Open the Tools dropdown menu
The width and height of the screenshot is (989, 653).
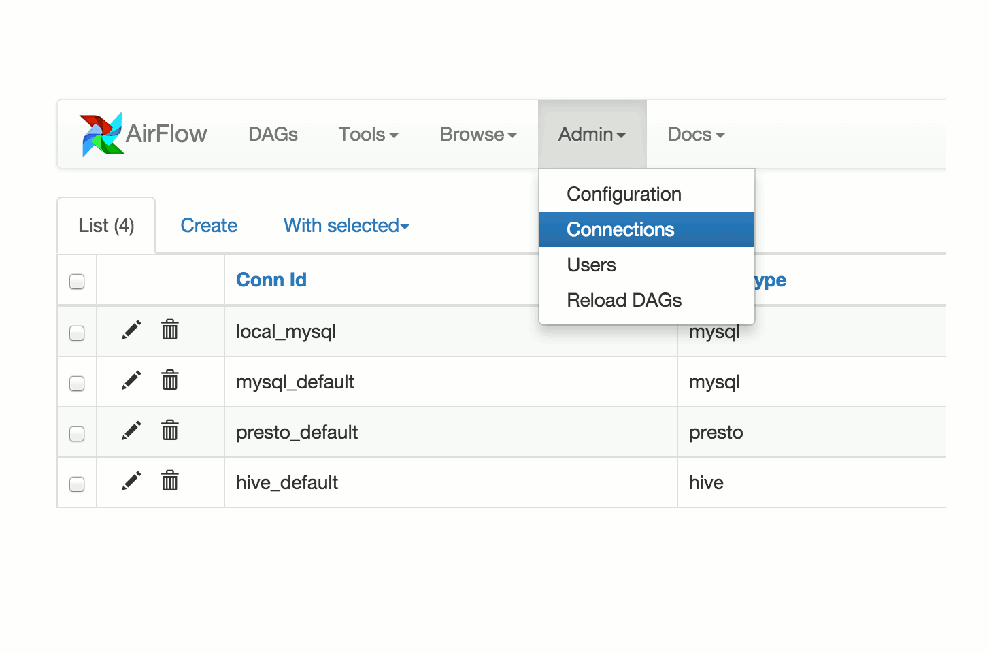(x=368, y=134)
